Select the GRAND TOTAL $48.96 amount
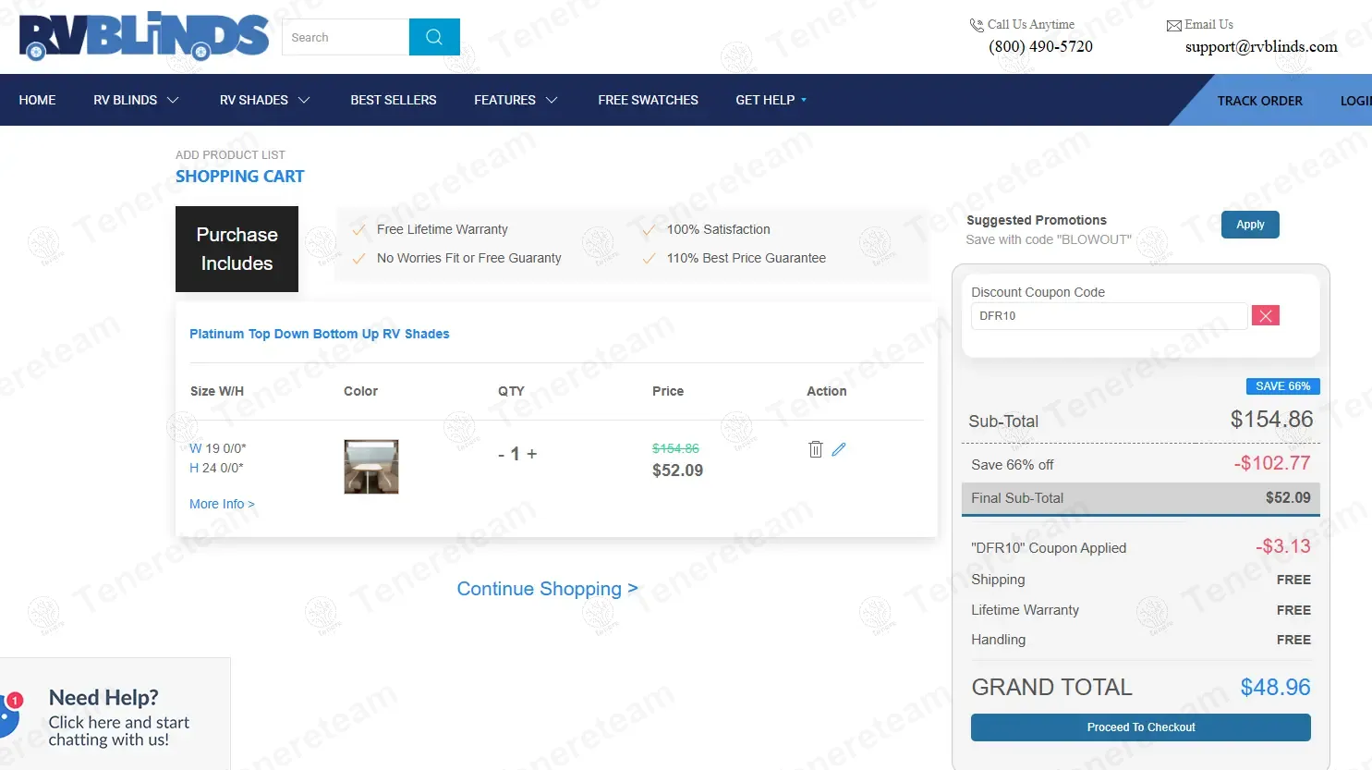The width and height of the screenshot is (1372, 770). click(x=1275, y=687)
